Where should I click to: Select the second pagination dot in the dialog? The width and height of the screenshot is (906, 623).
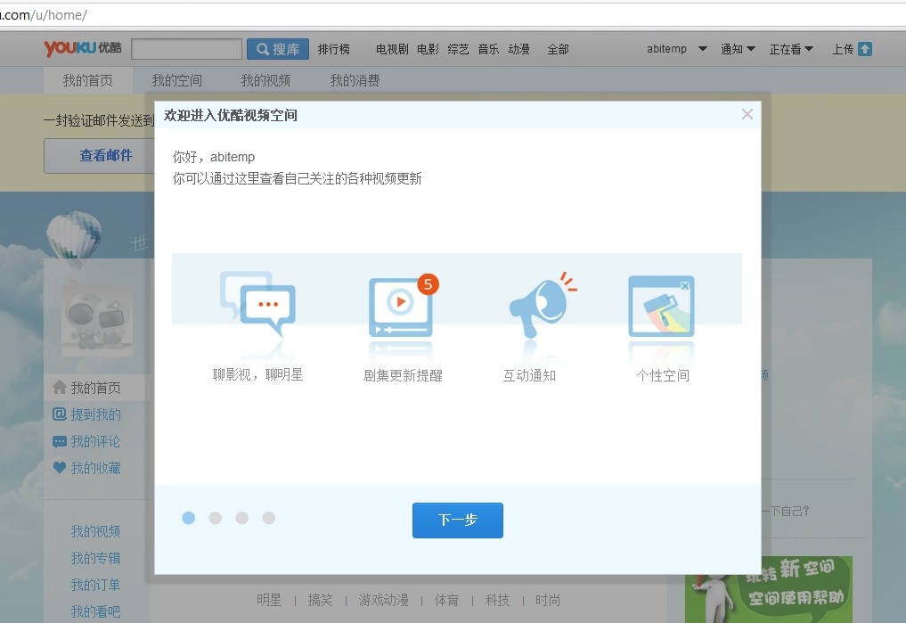(215, 517)
